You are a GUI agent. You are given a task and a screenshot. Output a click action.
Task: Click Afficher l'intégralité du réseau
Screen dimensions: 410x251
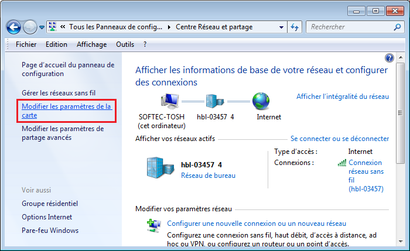pos(343,97)
